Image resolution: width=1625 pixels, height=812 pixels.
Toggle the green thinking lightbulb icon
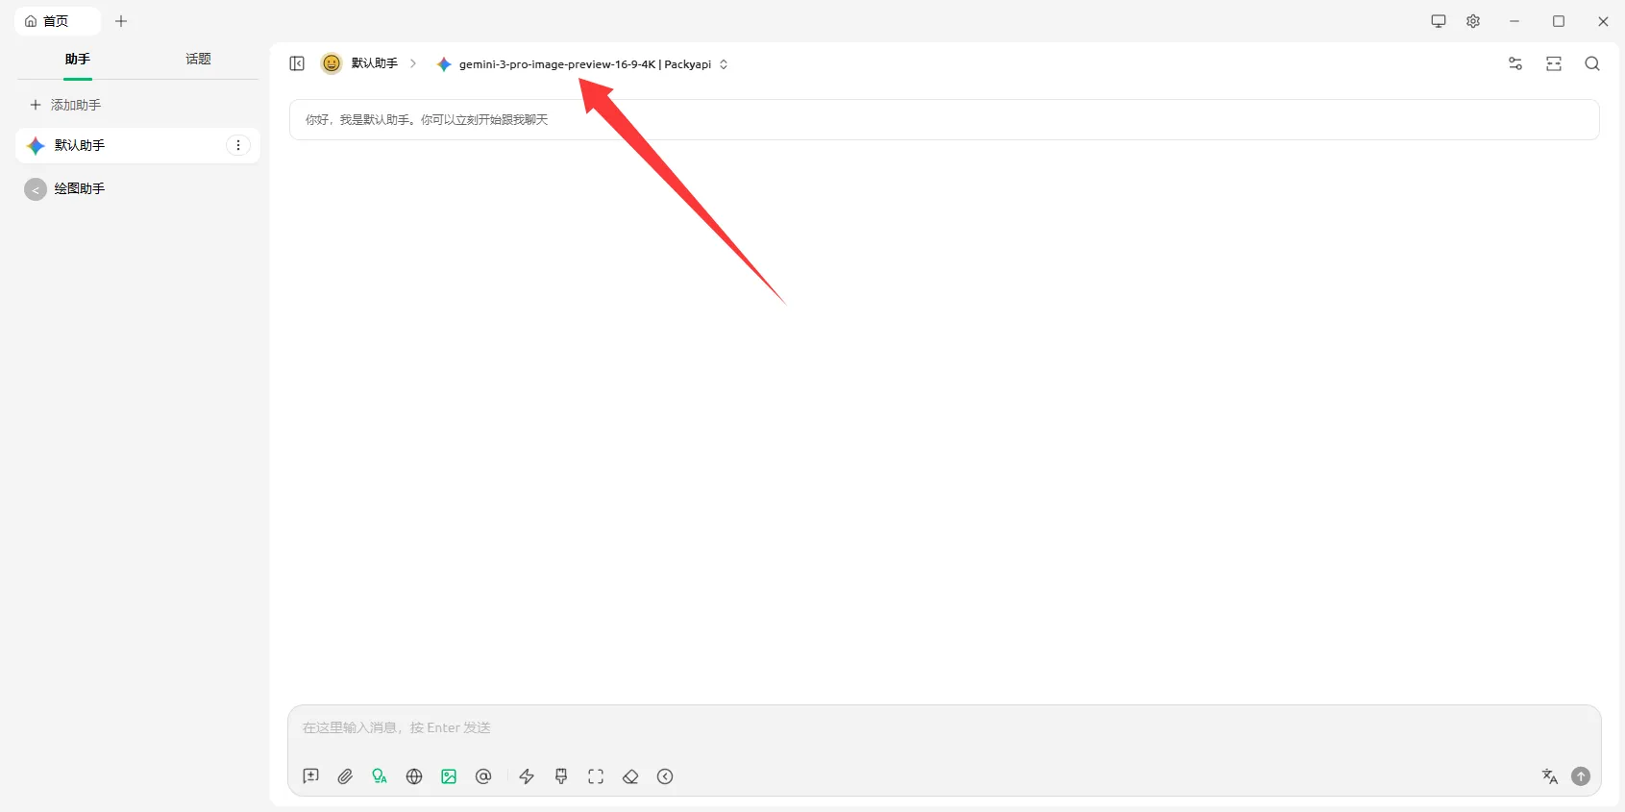point(380,776)
